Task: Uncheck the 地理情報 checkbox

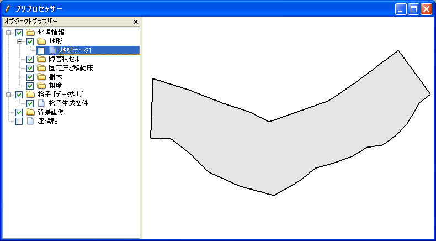Action: coord(19,33)
